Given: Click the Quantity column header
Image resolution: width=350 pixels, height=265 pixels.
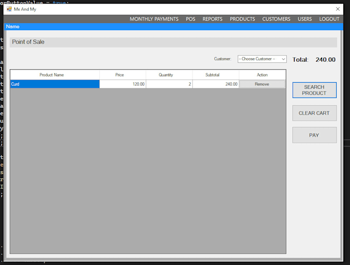Looking at the screenshot, I should [x=169, y=75].
